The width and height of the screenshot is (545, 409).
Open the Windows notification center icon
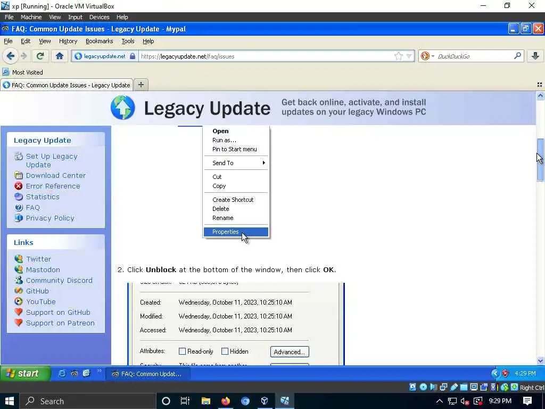click(527, 401)
